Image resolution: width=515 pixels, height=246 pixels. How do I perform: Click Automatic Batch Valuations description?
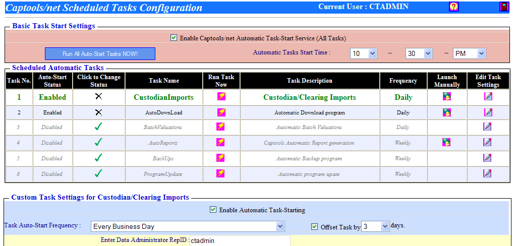309,127
